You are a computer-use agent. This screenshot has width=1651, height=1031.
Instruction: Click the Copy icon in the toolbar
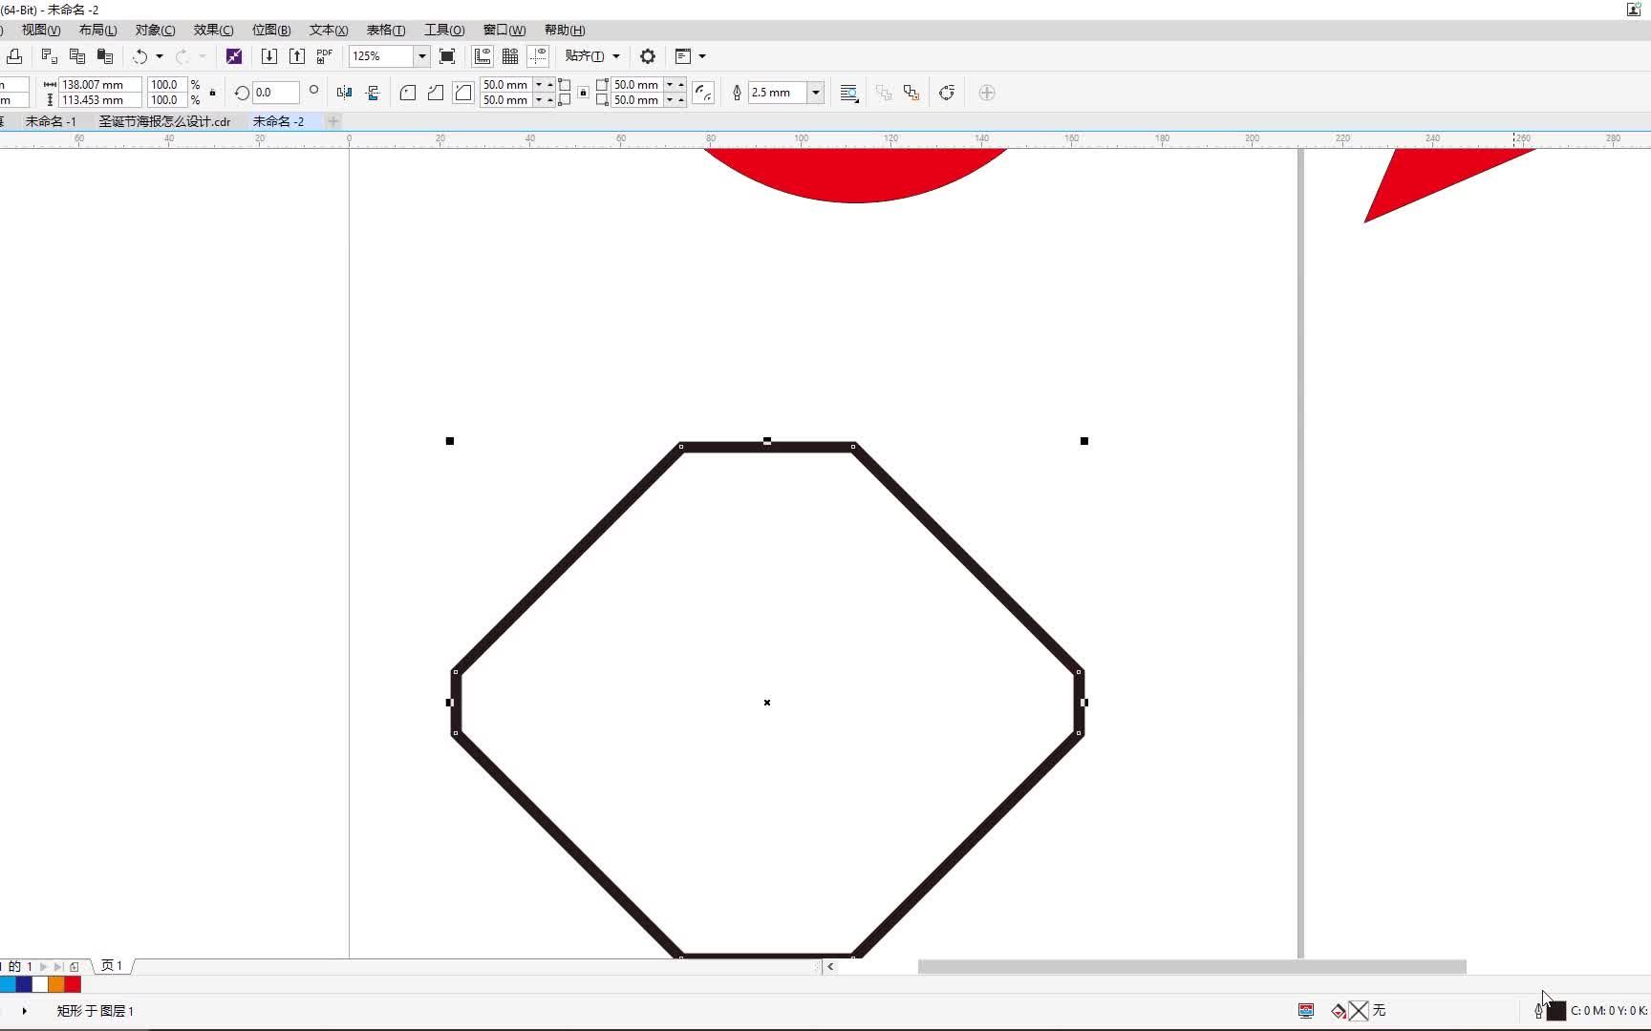pyautogui.click(x=77, y=56)
